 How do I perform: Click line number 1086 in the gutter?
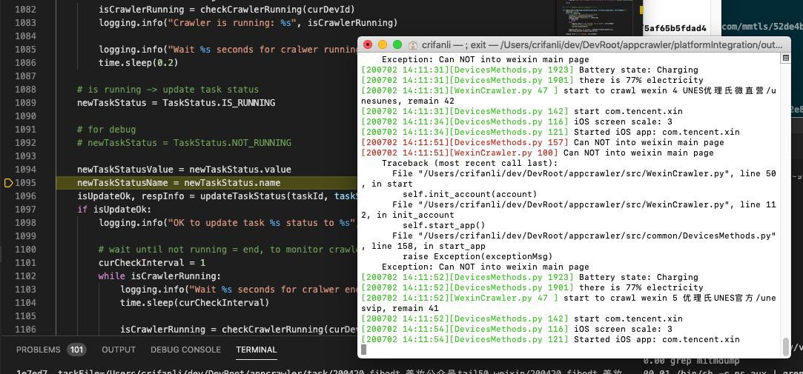coord(26,62)
